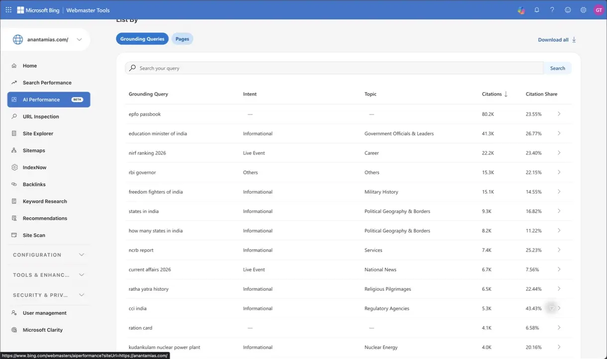
Task: Open the GT account avatar
Action: tap(599, 10)
